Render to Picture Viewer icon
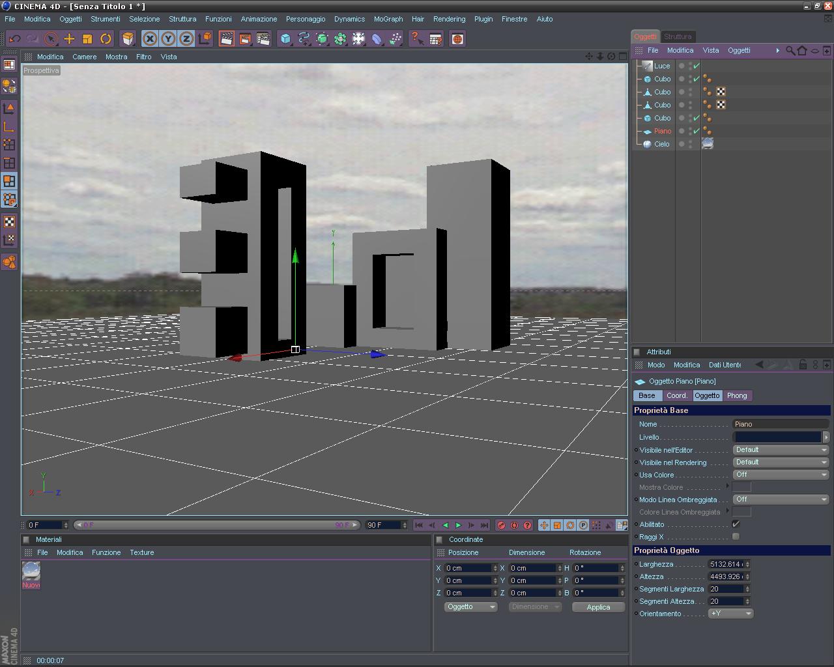 point(245,39)
